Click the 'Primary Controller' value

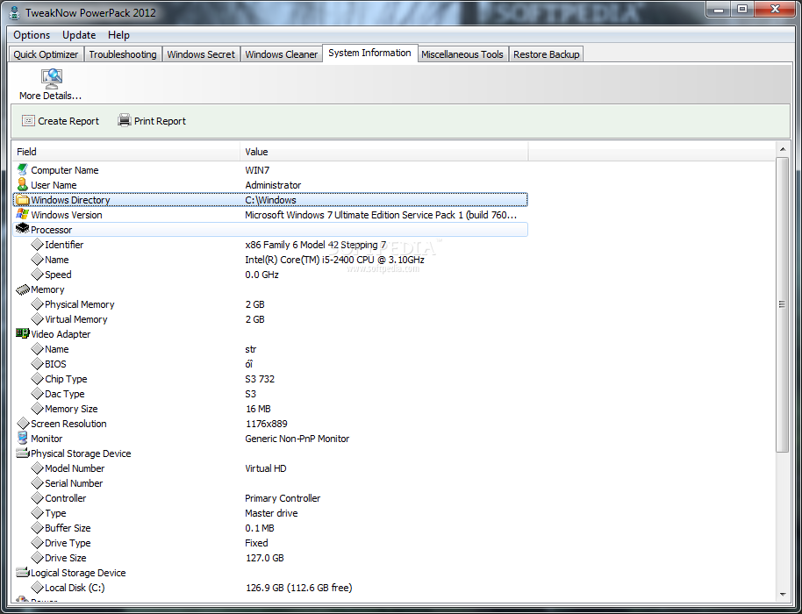283,498
